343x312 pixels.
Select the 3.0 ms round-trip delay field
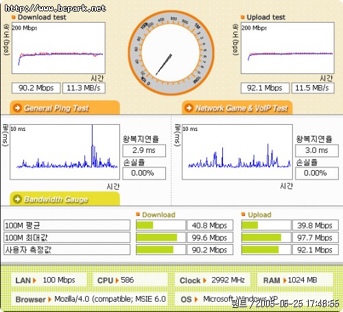pyautogui.click(x=317, y=150)
